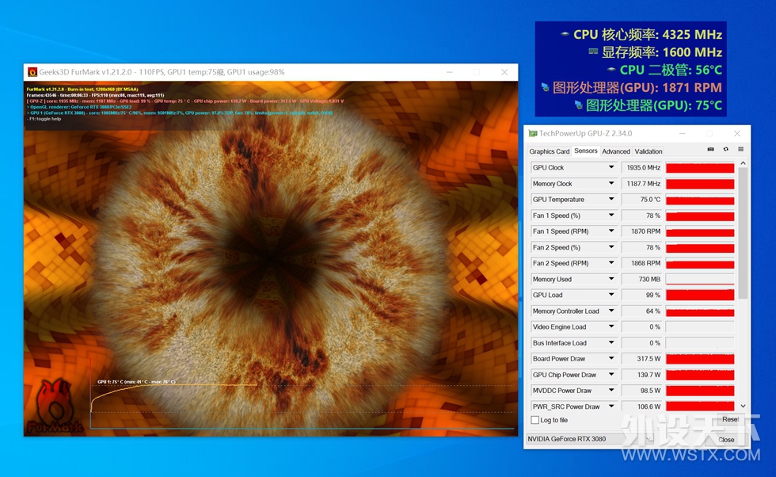Open the Fan 2 Speed (%) dropdown
This screenshot has width=776, height=477.
[611, 246]
